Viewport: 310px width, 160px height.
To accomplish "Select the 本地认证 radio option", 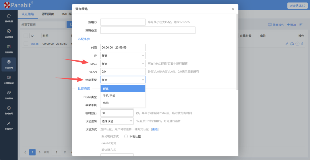I will click(x=126, y=136).
